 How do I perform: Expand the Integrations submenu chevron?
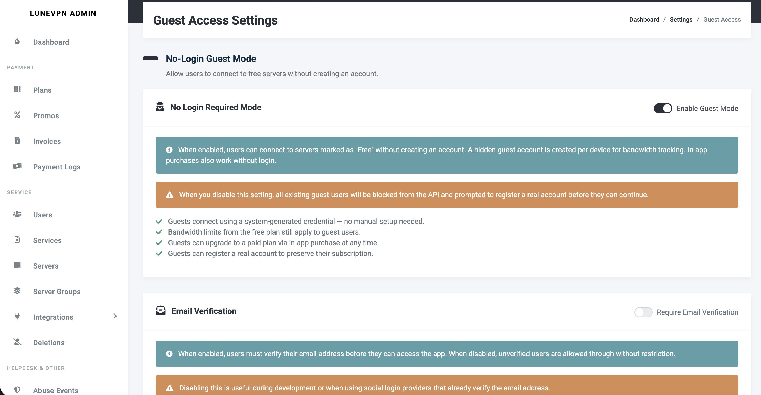(x=115, y=316)
